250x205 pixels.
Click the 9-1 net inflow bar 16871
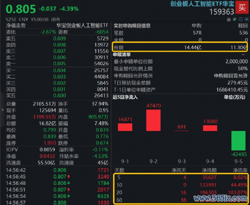pyautogui.click(x=125, y=127)
